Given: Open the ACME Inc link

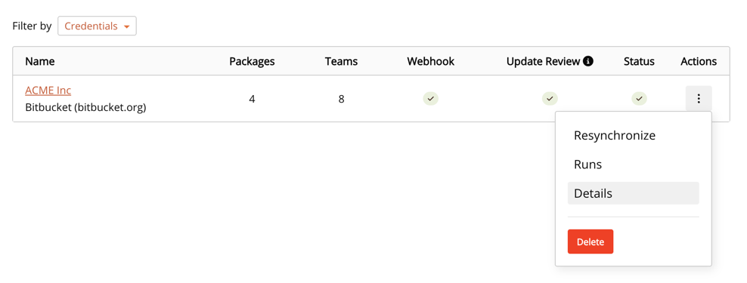Looking at the screenshot, I should tap(48, 91).
